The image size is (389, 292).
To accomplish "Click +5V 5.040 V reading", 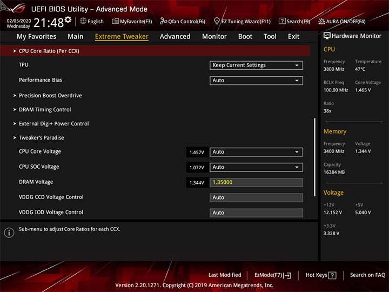I will pyautogui.click(x=363, y=213).
